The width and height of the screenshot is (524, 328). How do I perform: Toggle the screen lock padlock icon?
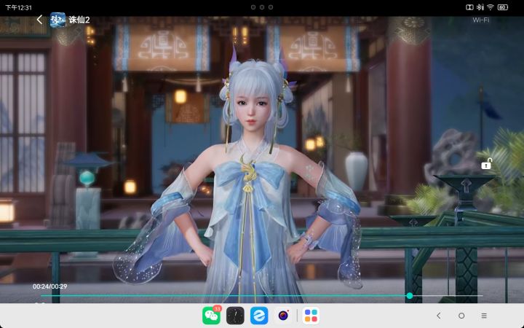[486, 164]
